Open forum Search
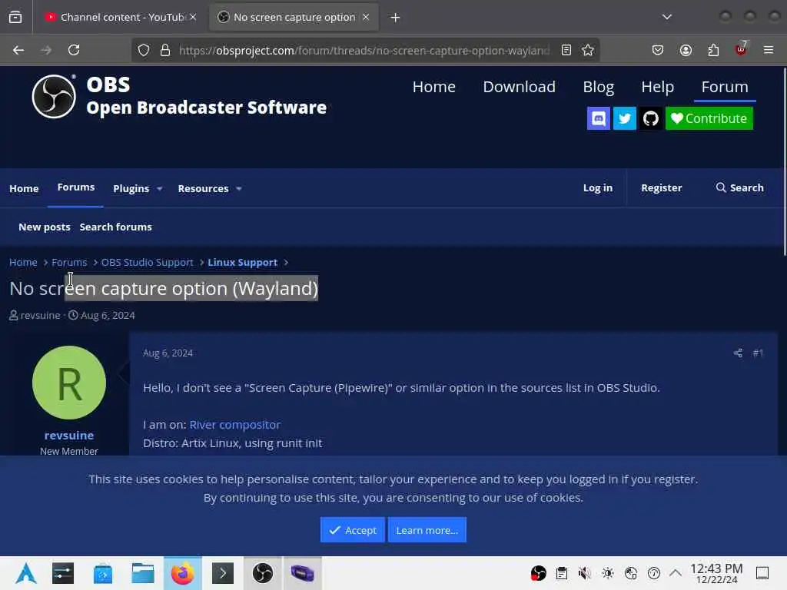Image resolution: width=787 pixels, height=590 pixels. (740, 187)
